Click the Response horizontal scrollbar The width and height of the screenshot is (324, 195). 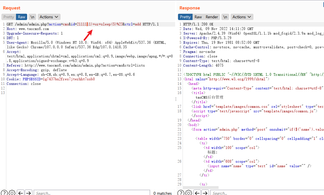click(201, 187)
